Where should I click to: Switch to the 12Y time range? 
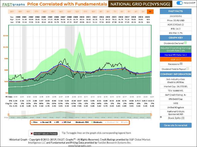click(77, 12)
